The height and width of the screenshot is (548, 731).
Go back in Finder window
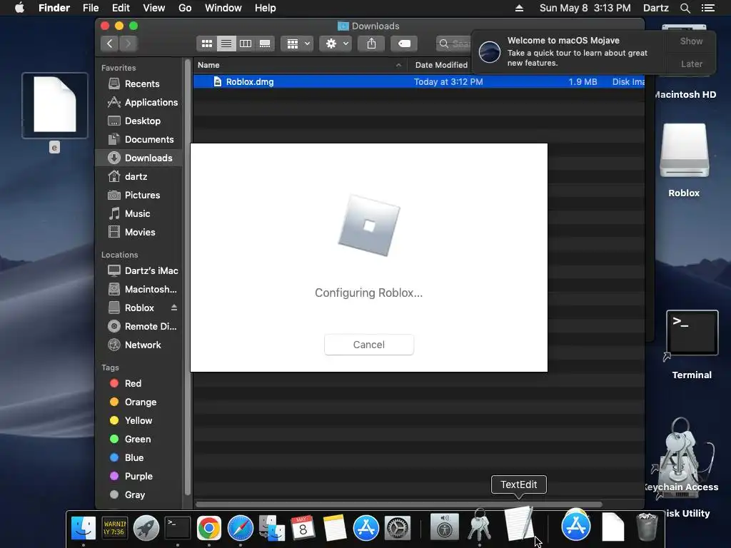click(109, 44)
